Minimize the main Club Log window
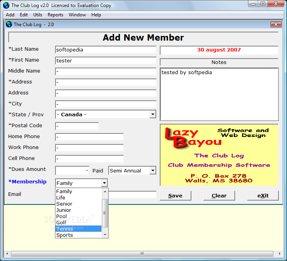Image resolution: width=287 pixels, height=261 pixels. 253,4
